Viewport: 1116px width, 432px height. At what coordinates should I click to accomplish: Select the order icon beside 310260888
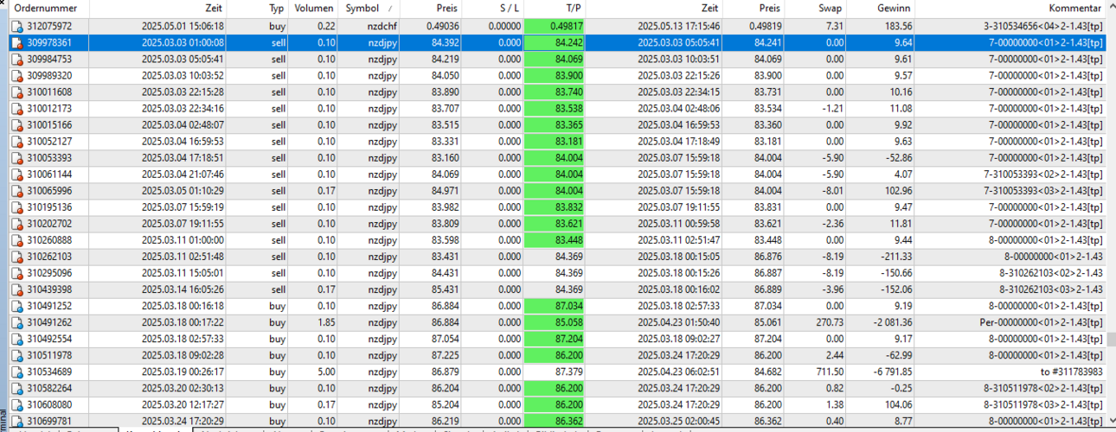[17, 239]
